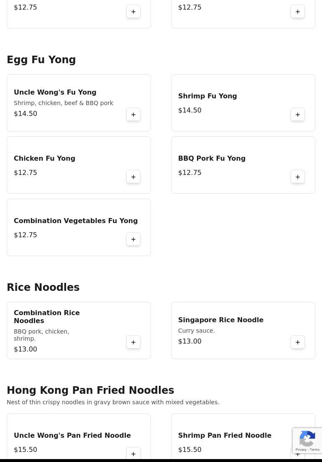Select the Chicken Fu Yong item name

44,158
